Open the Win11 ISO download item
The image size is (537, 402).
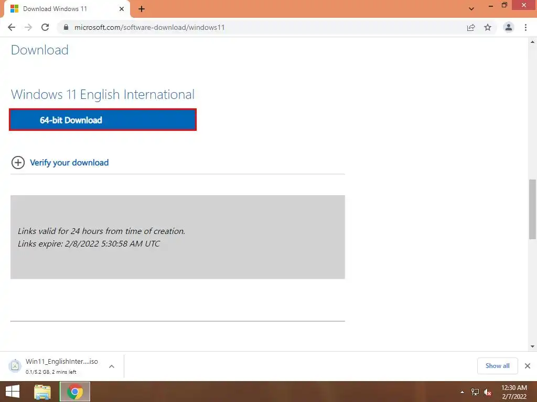(x=62, y=366)
